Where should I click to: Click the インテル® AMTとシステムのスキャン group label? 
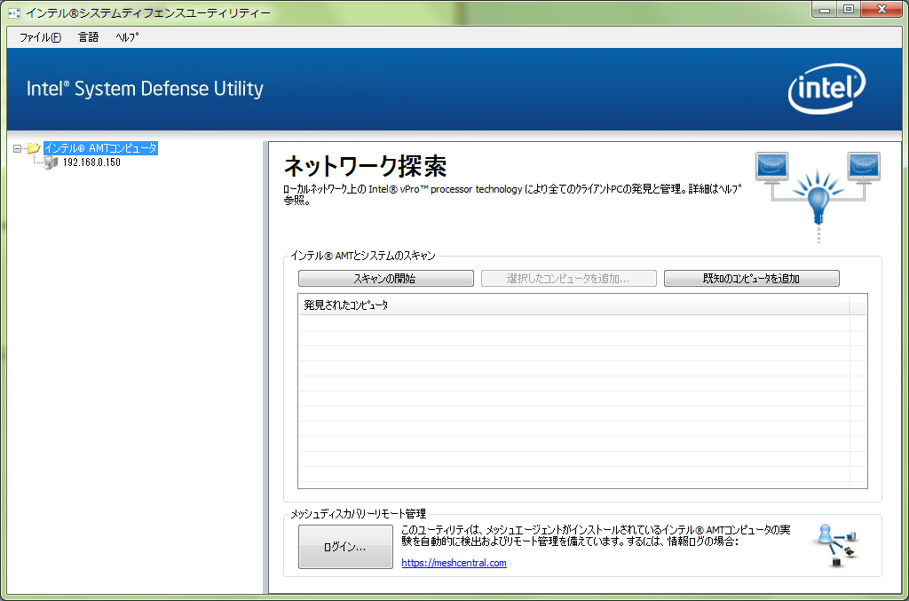coord(363,256)
